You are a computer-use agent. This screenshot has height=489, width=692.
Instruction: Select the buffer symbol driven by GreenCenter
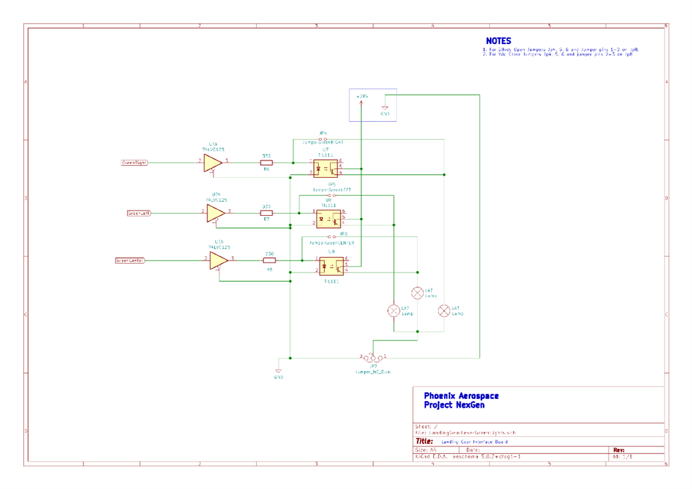click(218, 260)
